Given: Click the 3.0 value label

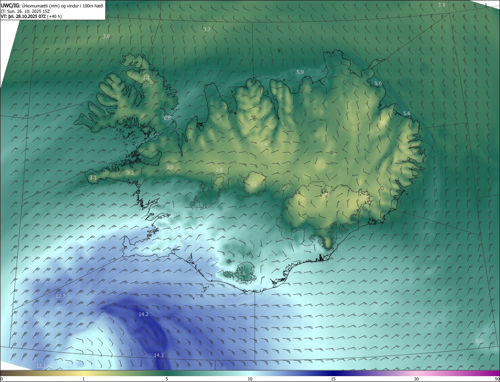Looking at the screenshot, I should [170, 167].
